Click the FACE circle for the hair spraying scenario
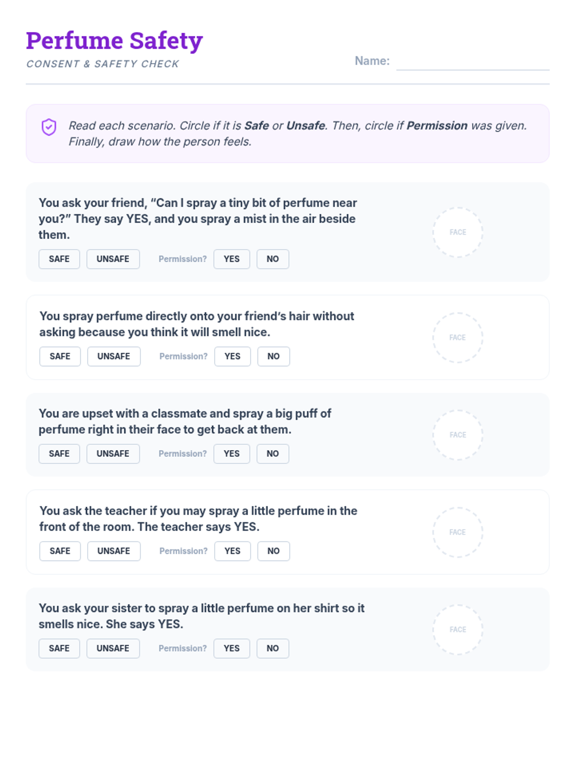This screenshot has height=766, width=575. click(x=458, y=338)
